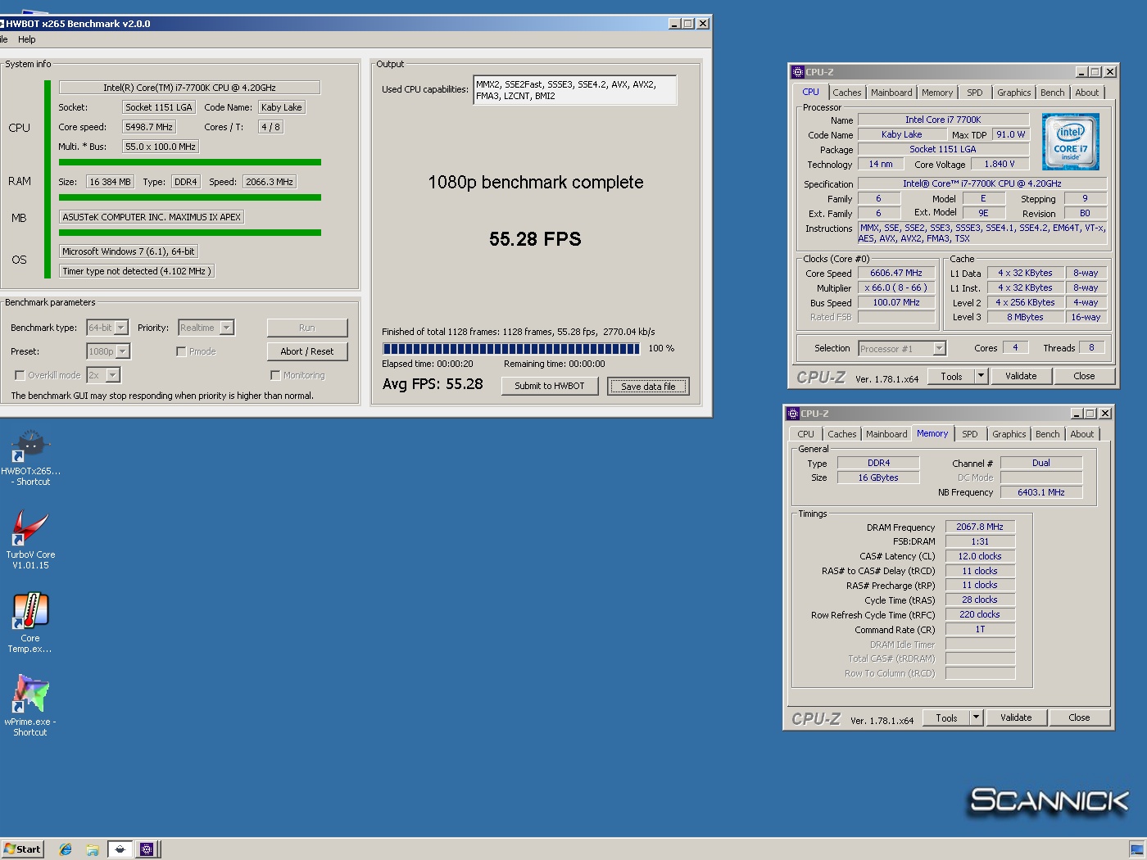Open Processor #1 selection dropdown
This screenshot has width=1147, height=860.
coord(940,349)
